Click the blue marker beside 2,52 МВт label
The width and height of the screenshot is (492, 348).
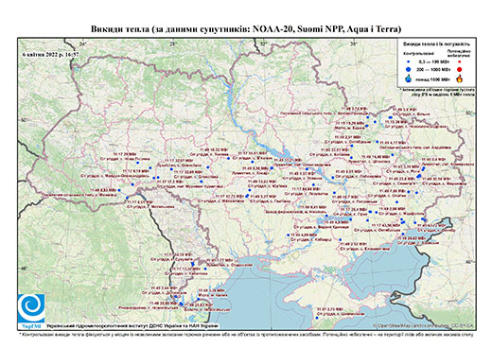pyautogui.click(x=341, y=240)
